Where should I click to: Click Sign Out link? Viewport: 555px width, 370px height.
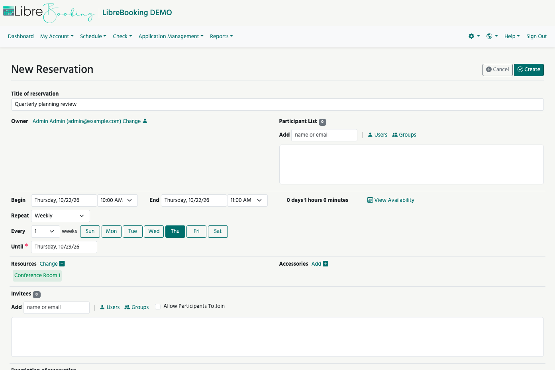point(537,36)
